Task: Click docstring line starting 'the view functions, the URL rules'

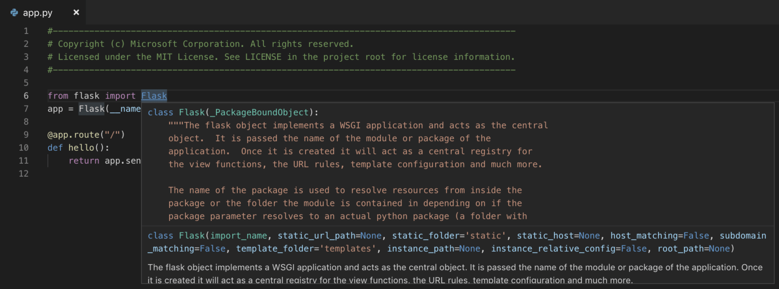Action: [x=355, y=164]
